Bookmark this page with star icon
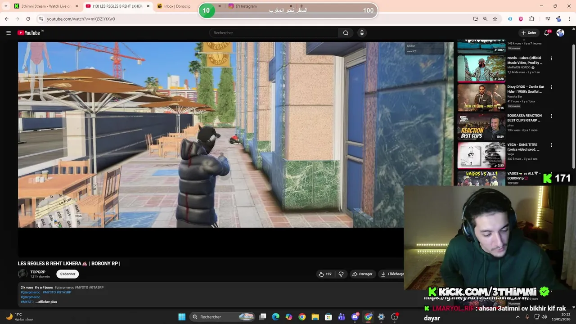The image size is (576, 324). pos(495,19)
